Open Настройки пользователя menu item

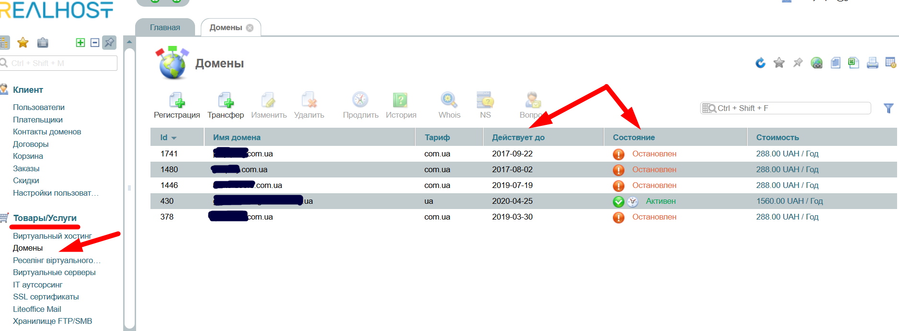coord(56,193)
